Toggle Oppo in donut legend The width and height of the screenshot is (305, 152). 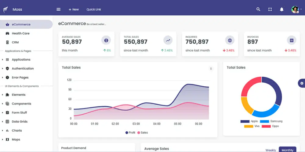pyautogui.click(x=270, y=126)
